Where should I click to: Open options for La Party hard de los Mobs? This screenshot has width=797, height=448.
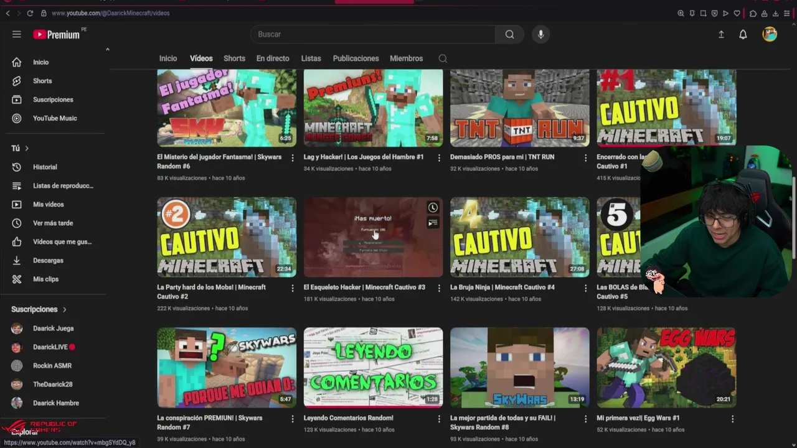pyautogui.click(x=293, y=288)
